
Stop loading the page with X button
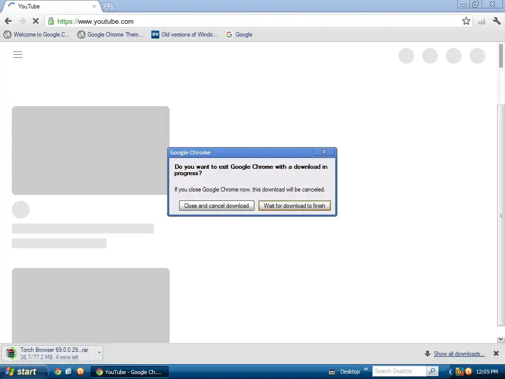tap(36, 21)
